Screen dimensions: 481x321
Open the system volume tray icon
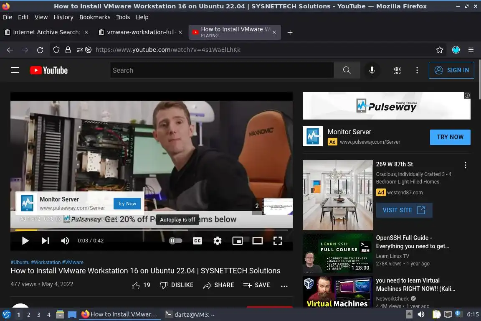421,314
